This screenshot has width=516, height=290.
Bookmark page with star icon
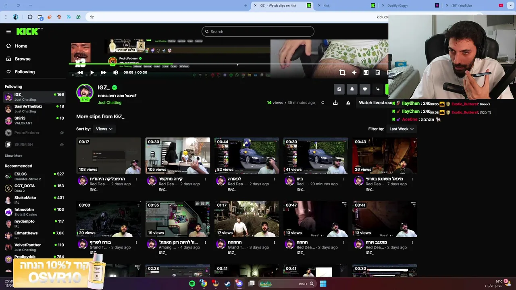tap(92, 17)
